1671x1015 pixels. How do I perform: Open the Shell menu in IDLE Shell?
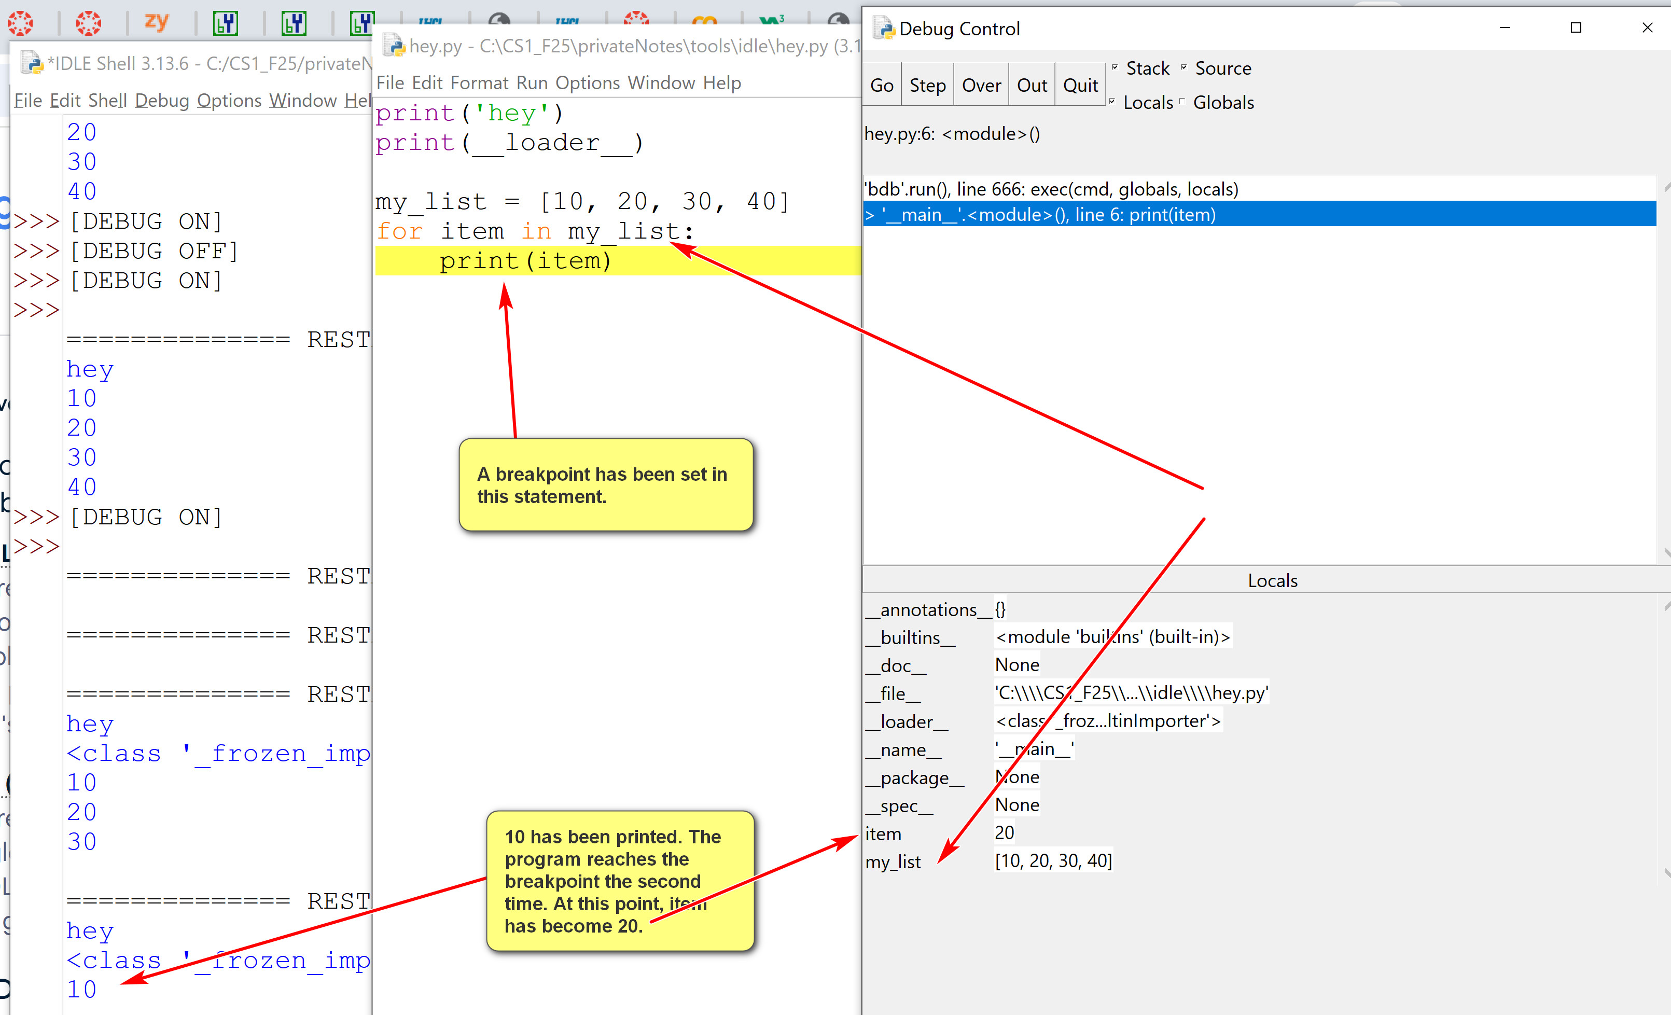[x=107, y=100]
